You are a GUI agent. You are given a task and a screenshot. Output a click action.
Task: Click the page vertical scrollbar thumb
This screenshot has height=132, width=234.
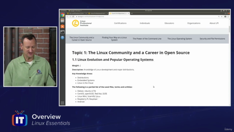click(x=229, y=29)
